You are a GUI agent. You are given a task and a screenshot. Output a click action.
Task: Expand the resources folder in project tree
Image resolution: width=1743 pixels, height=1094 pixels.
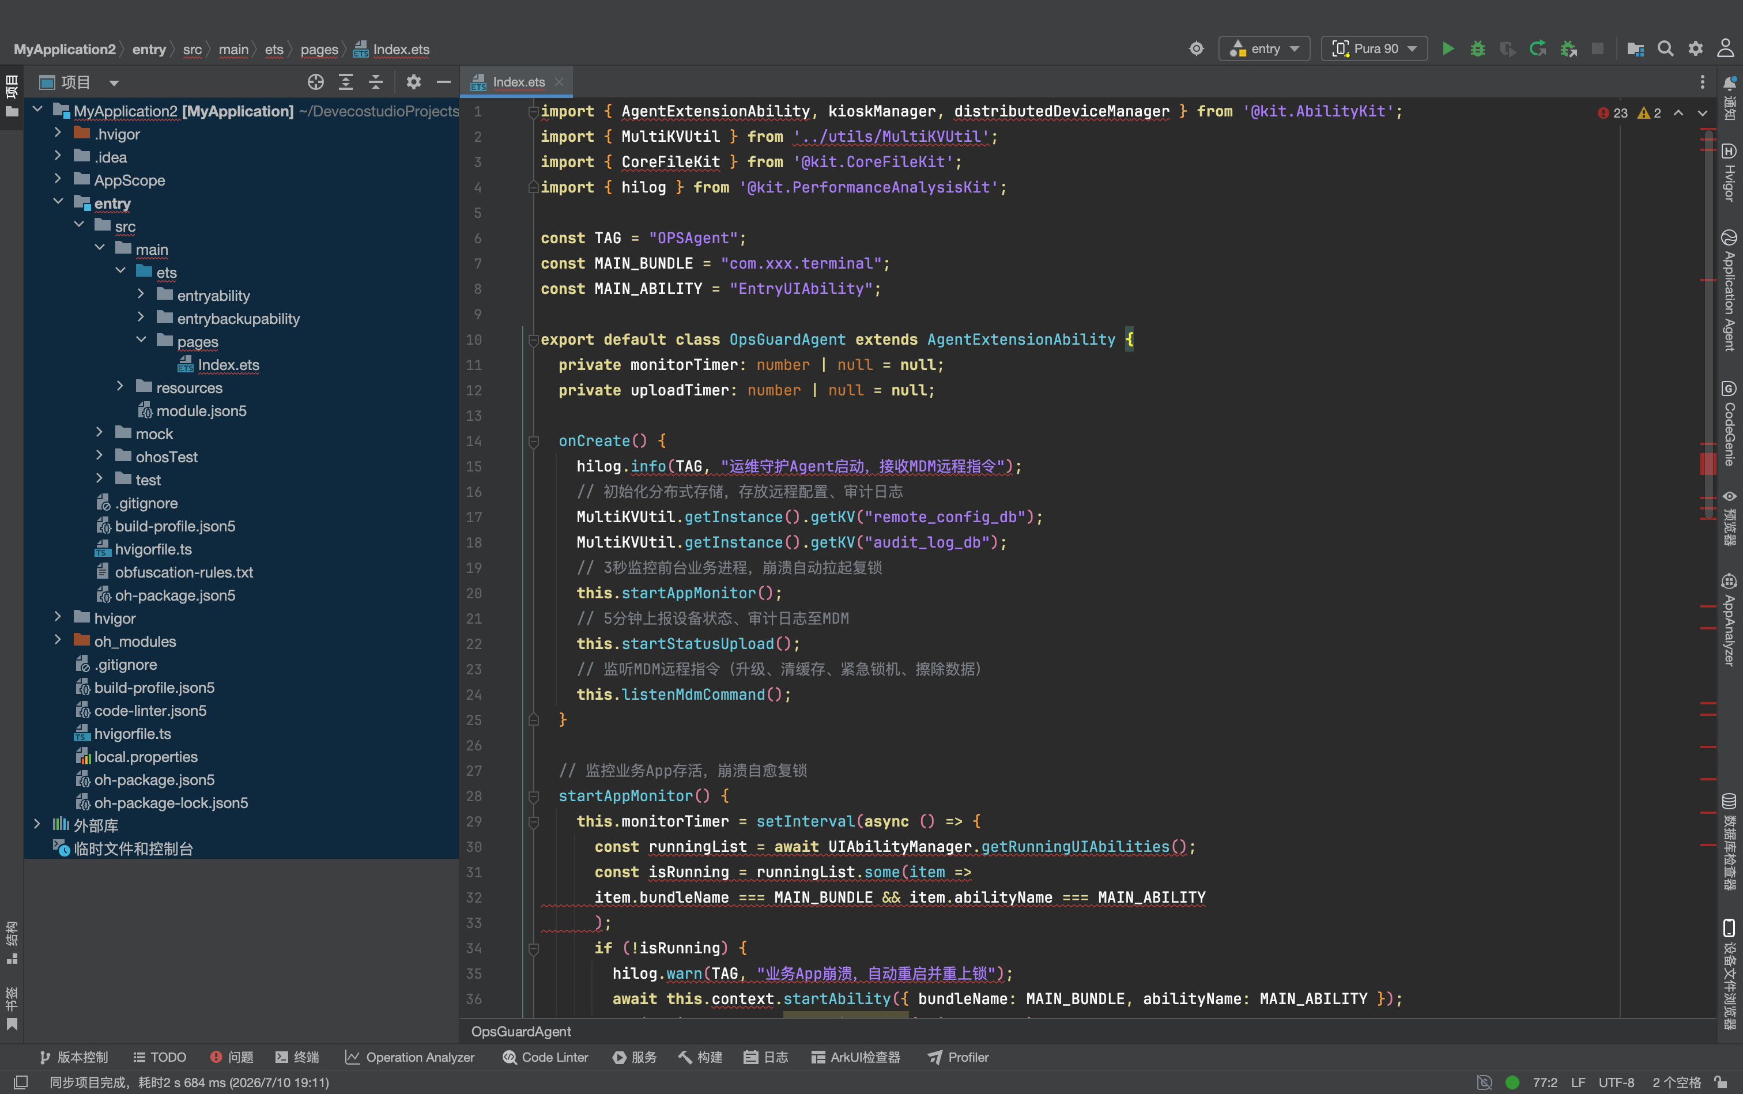point(120,387)
